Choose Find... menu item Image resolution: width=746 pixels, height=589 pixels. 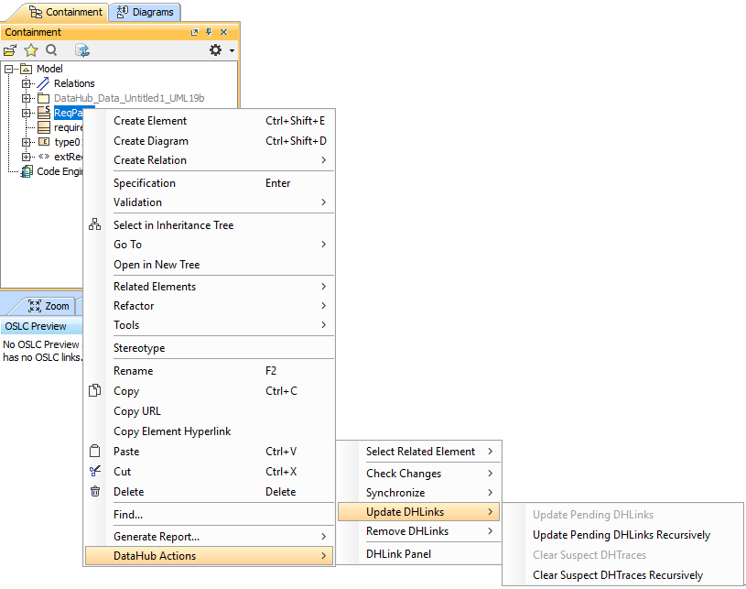[x=210, y=514]
